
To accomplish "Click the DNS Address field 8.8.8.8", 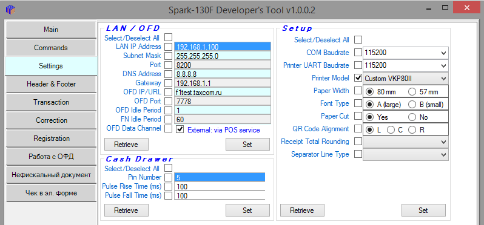I will [223, 74].
